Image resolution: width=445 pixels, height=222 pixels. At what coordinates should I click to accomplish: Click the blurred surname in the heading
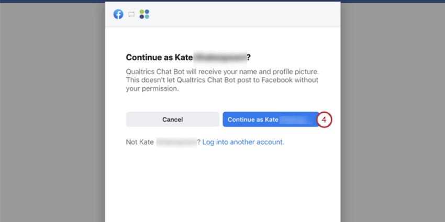pyautogui.click(x=220, y=57)
